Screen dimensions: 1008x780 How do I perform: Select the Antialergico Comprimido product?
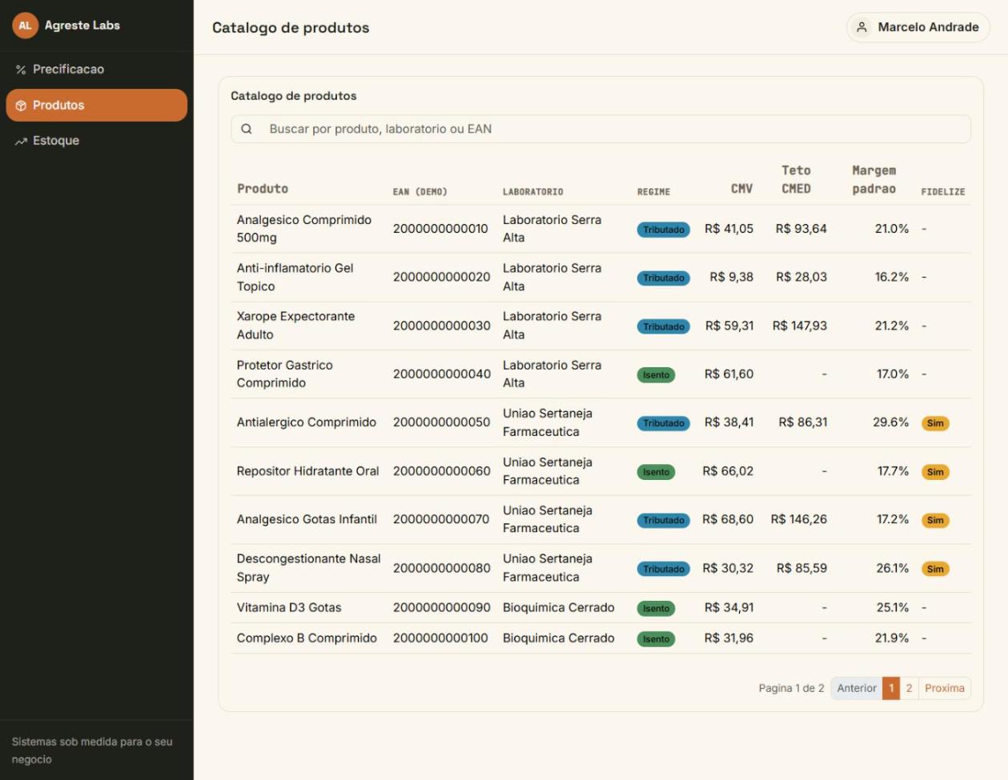click(307, 422)
